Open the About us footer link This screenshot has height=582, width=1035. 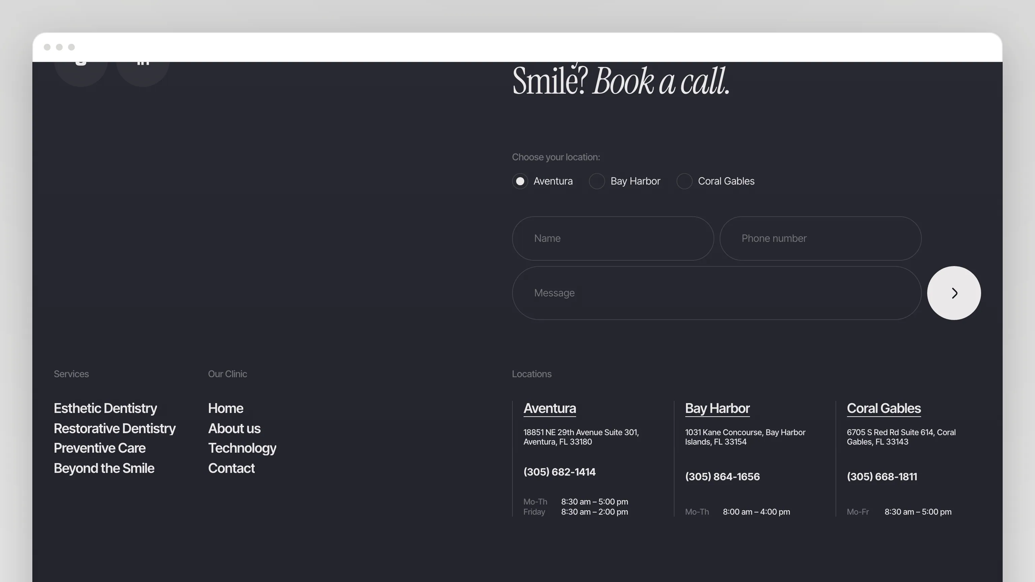tap(234, 428)
